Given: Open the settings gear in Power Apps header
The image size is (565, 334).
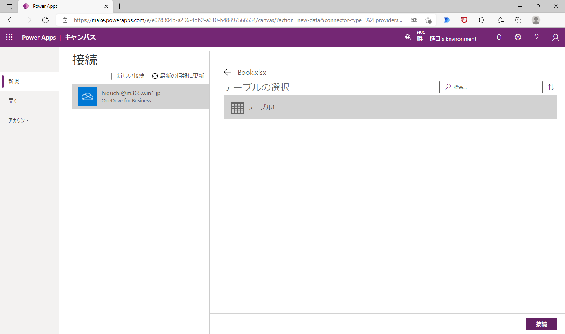Looking at the screenshot, I should point(518,37).
